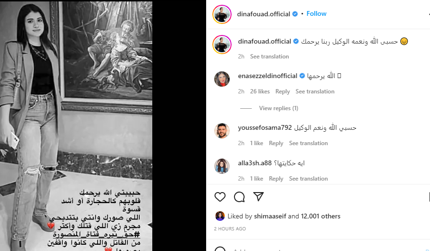The image size is (430, 251).
Task: Open dinafouad.official avatar in the header
Action: 222,14
